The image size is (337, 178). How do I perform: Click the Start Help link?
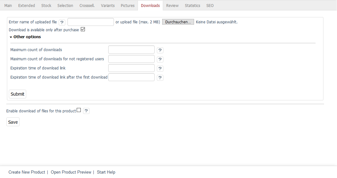point(106,172)
